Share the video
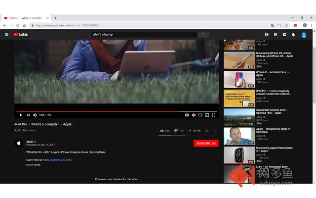This screenshot has height=198, width=316. [x=195, y=131]
